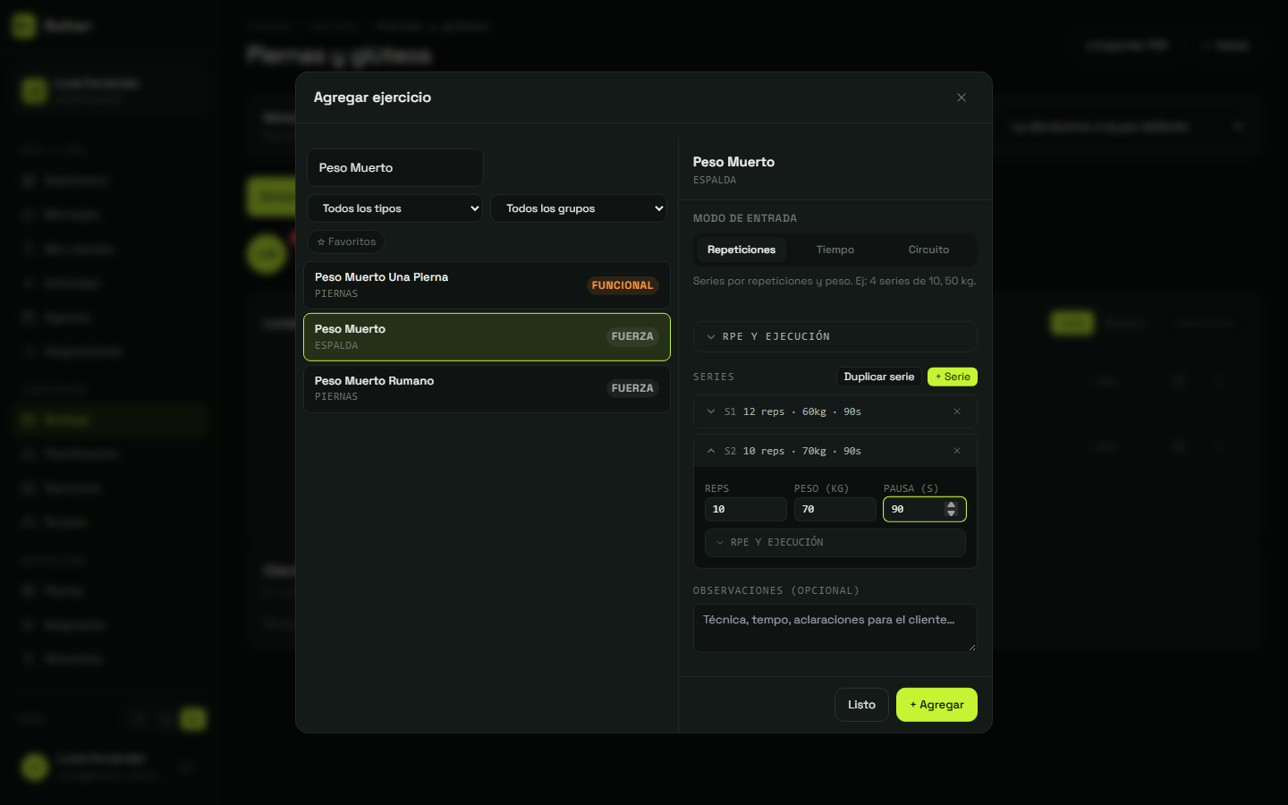Image resolution: width=1288 pixels, height=805 pixels.
Task: Click the Observaciones text area
Action: [x=835, y=628]
